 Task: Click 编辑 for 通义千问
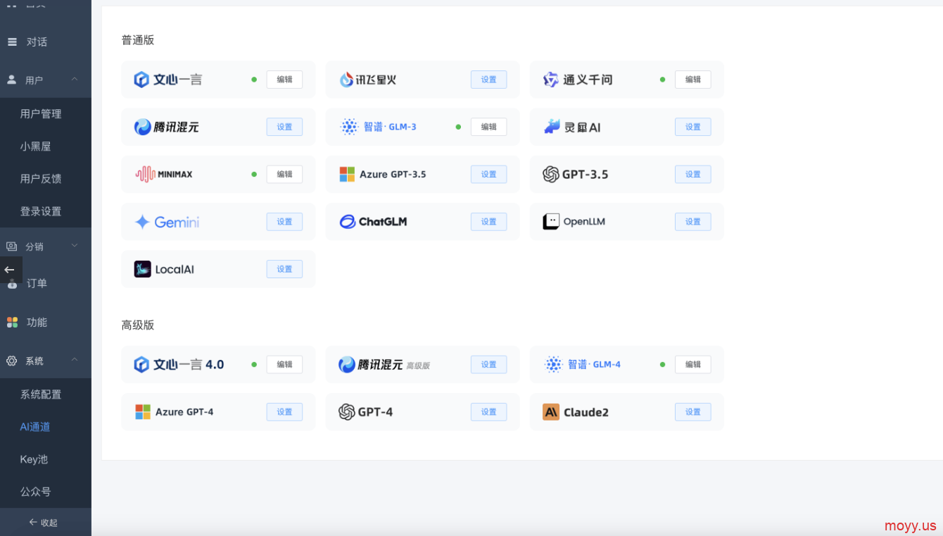(x=693, y=80)
